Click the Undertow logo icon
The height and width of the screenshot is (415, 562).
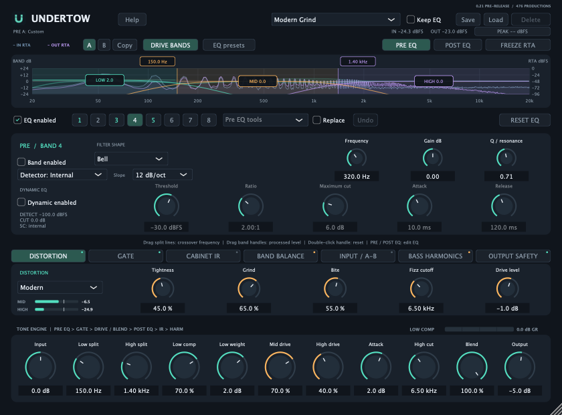point(19,18)
